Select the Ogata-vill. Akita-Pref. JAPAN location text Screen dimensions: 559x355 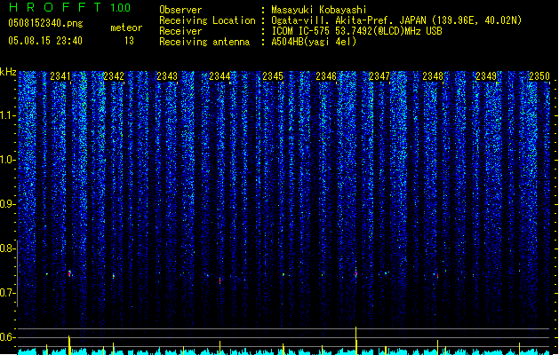396,20
